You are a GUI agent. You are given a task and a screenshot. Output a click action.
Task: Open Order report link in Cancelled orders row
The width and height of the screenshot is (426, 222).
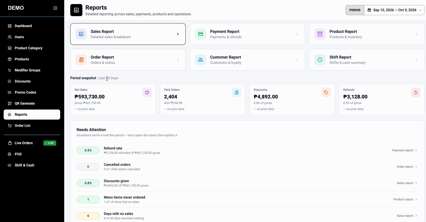click(407, 167)
